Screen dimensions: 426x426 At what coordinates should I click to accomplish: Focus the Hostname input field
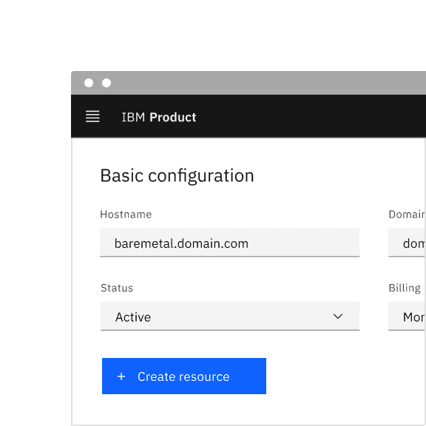click(229, 243)
